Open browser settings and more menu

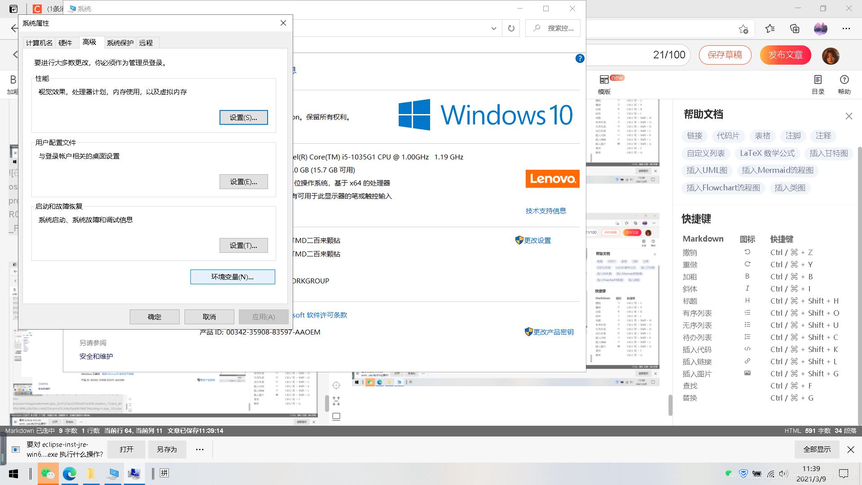[846, 29]
